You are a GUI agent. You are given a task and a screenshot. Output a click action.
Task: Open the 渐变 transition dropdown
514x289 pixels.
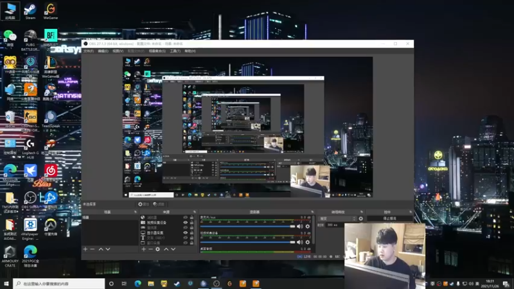pos(338,218)
